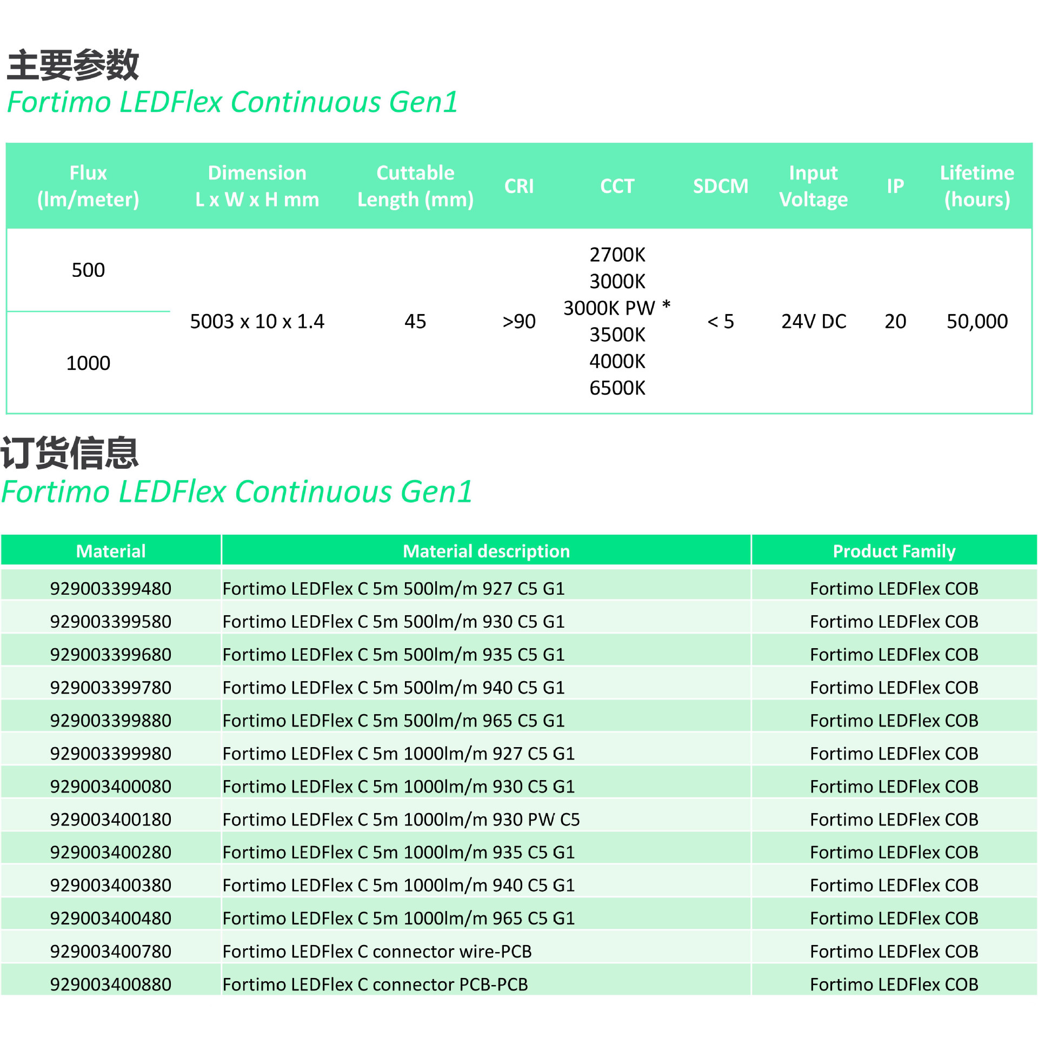
Task: Select material number 929003399680
Action: (x=111, y=654)
